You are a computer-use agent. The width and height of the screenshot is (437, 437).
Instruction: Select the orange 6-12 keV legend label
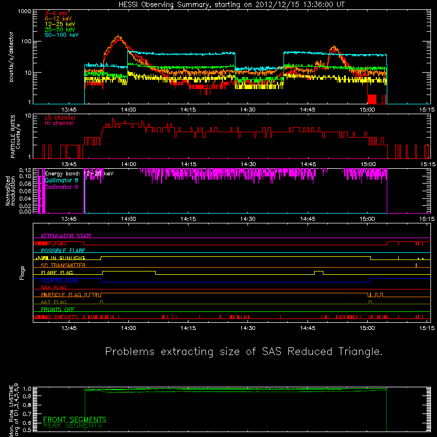click(58, 19)
